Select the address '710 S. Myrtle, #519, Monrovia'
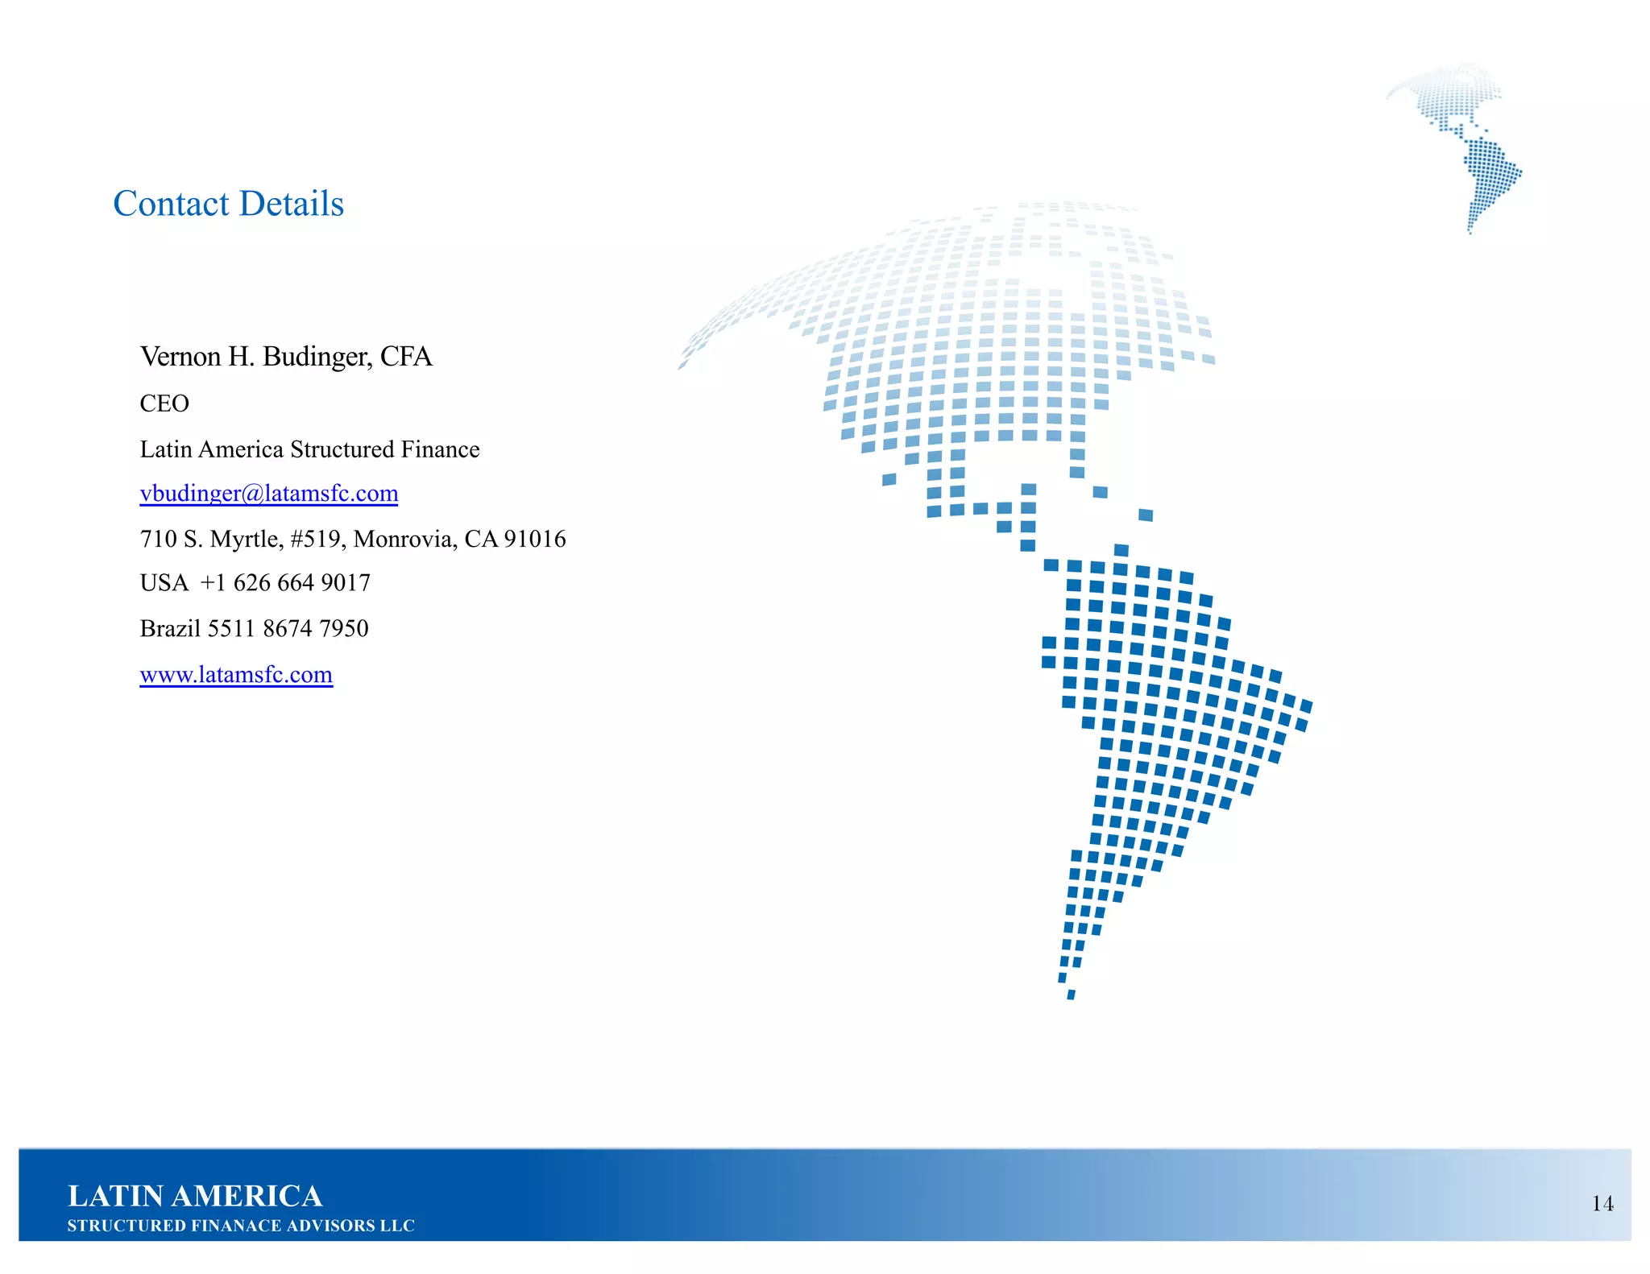This screenshot has height=1274, width=1650. [x=296, y=540]
